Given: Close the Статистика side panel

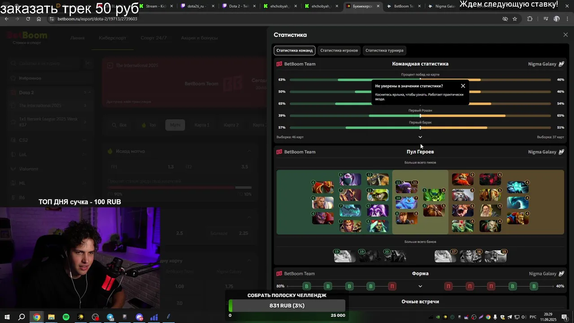Looking at the screenshot, I should pyautogui.click(x=565, y=35).
